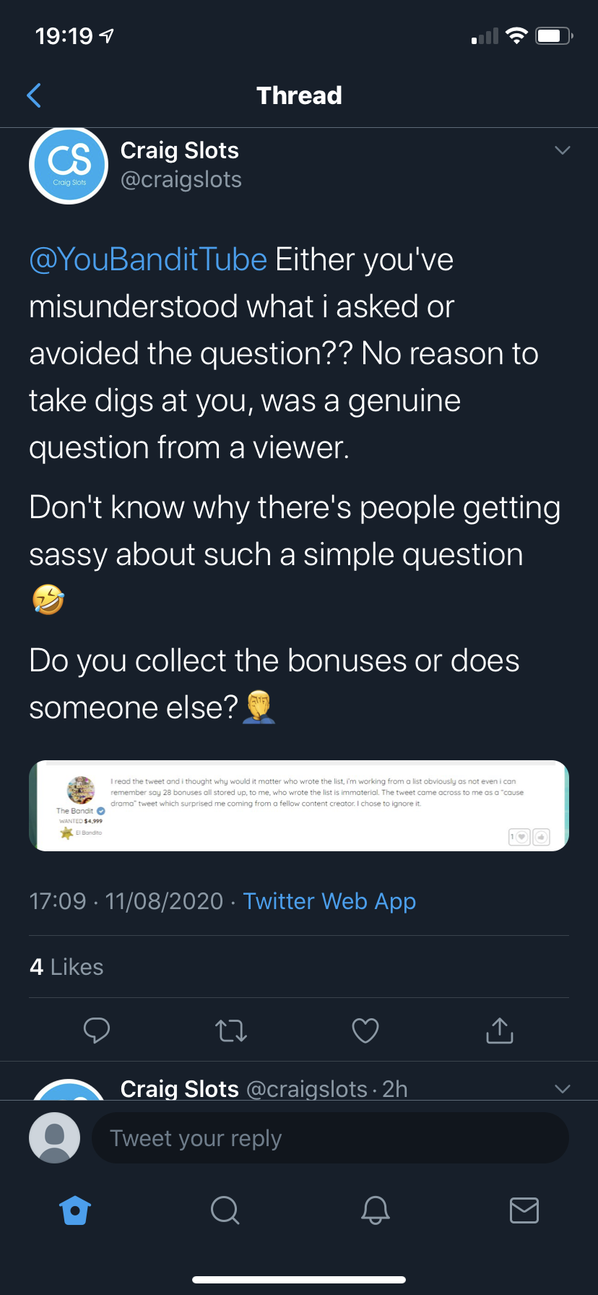Like the tweet with heart icon
Image resolution: width=598 pixels, height=1295 pixels.
(x=365, y=1031)
